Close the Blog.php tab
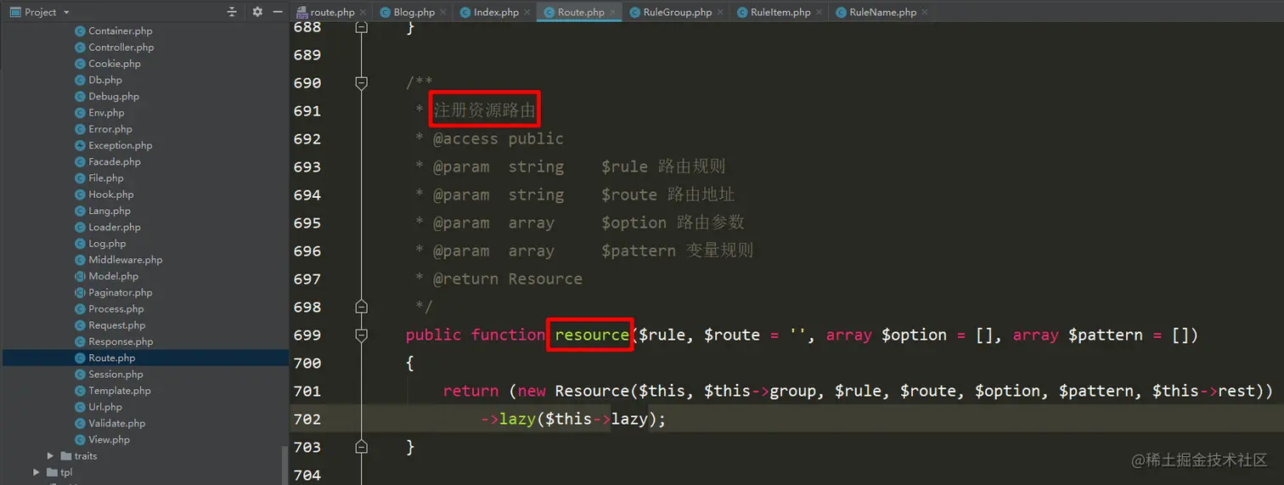Screen dimensions: 1284x485 pos(442,13)
